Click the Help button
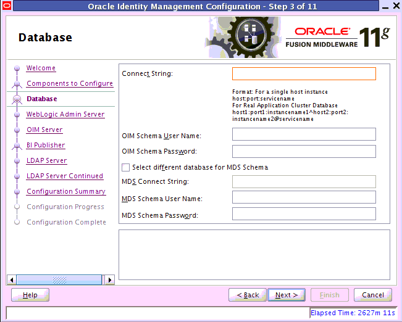The height and width of the screenshot is (322, 402). pyautogui.click(x=30, y=295)
